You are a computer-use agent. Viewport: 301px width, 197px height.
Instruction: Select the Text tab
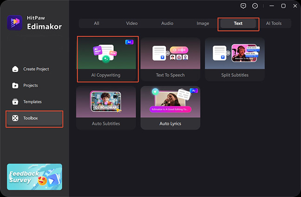coord(238,23)
